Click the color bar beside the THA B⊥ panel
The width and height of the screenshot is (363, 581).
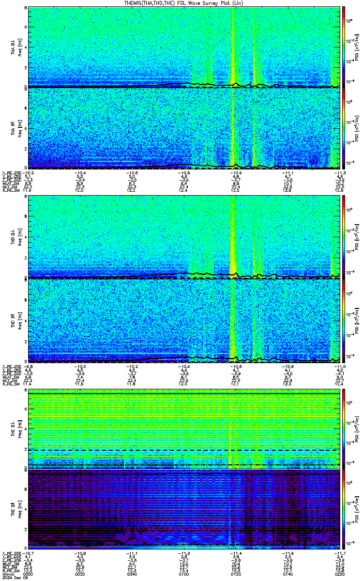tap(344, 46)
